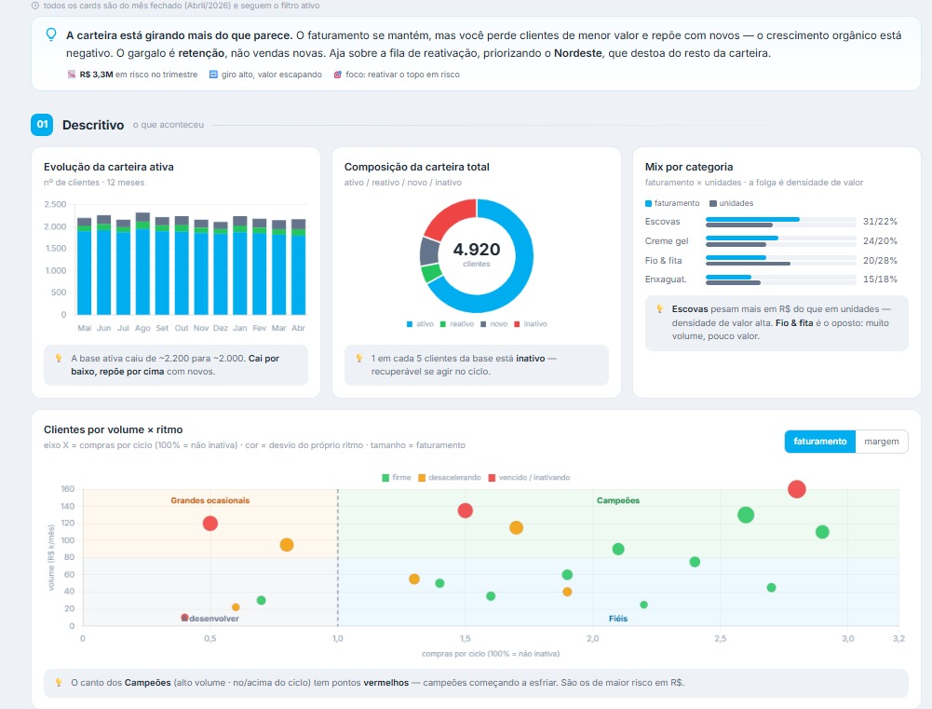
Task: Click the lightbulb in the 1 em cada 5 clientes note
Action: 359,358
